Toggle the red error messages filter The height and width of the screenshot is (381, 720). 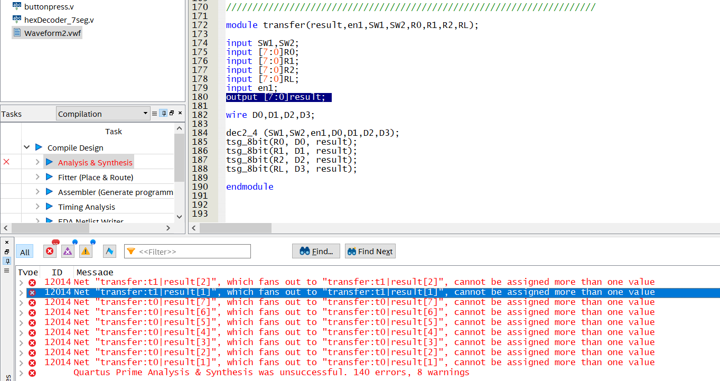[x=50, y=252]
